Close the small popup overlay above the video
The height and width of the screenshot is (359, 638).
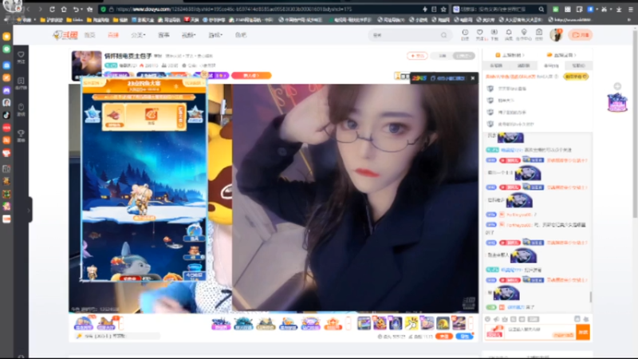(473, 78)
